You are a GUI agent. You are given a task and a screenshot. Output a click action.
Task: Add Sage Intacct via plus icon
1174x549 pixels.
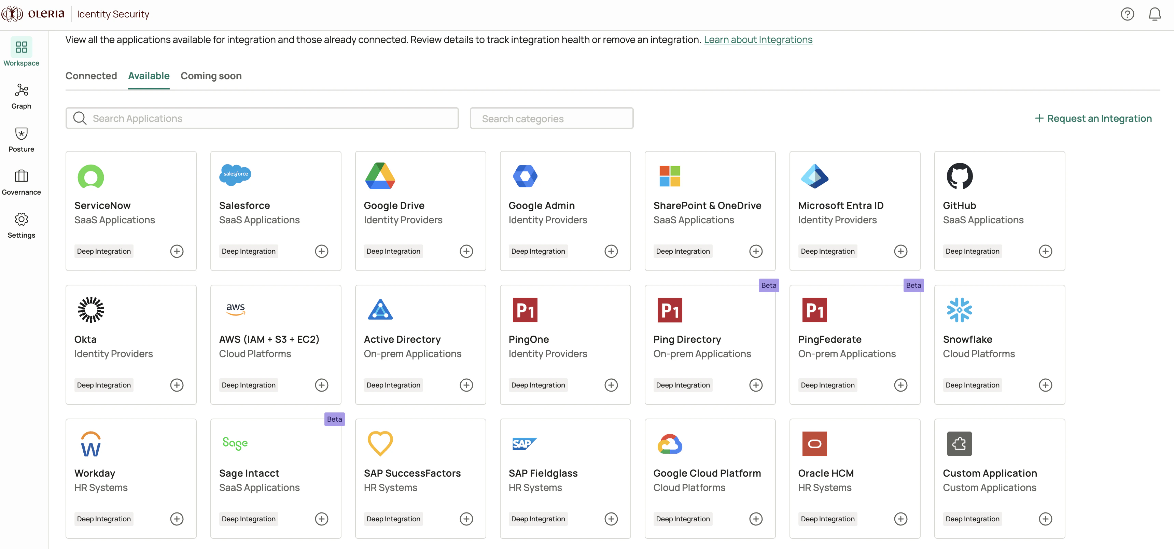pyautogui.click(x=322, y=519)
